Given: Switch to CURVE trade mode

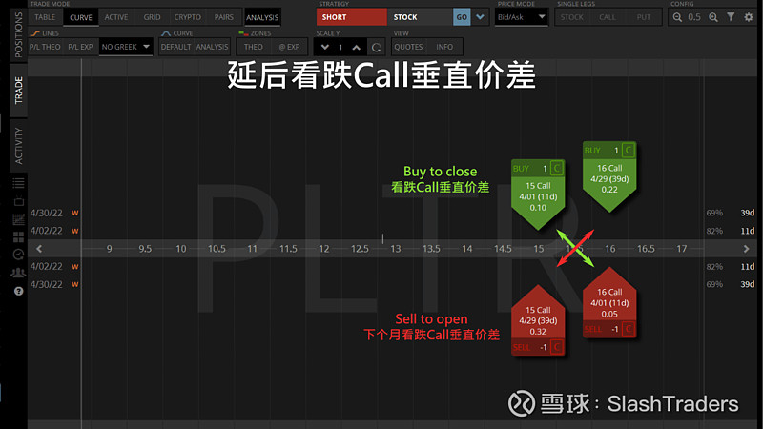Looking at the screenshot, I should point(81,17).
